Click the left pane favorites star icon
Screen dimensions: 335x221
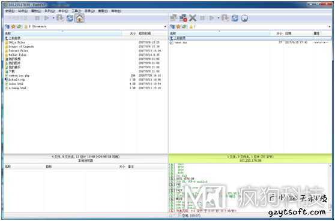click(13, 26)
